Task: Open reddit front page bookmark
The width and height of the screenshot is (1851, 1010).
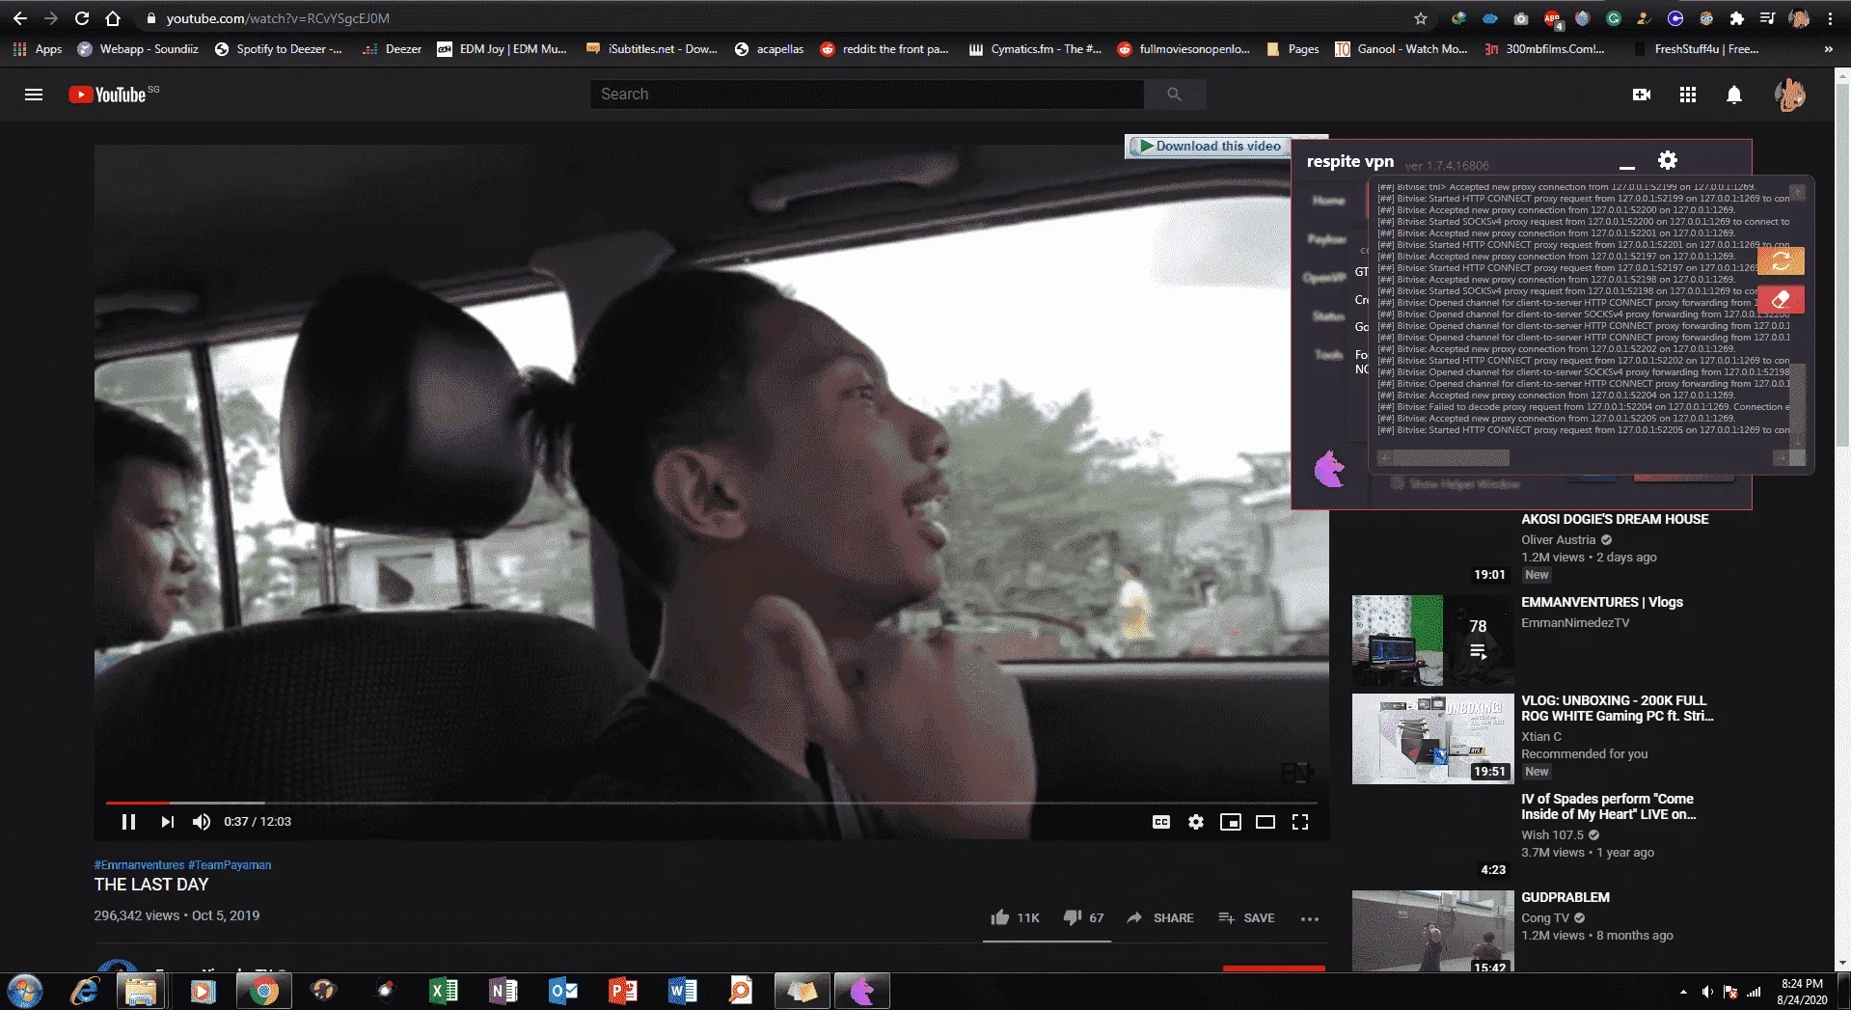Action: pyautogui.click(x=885, y=49)
